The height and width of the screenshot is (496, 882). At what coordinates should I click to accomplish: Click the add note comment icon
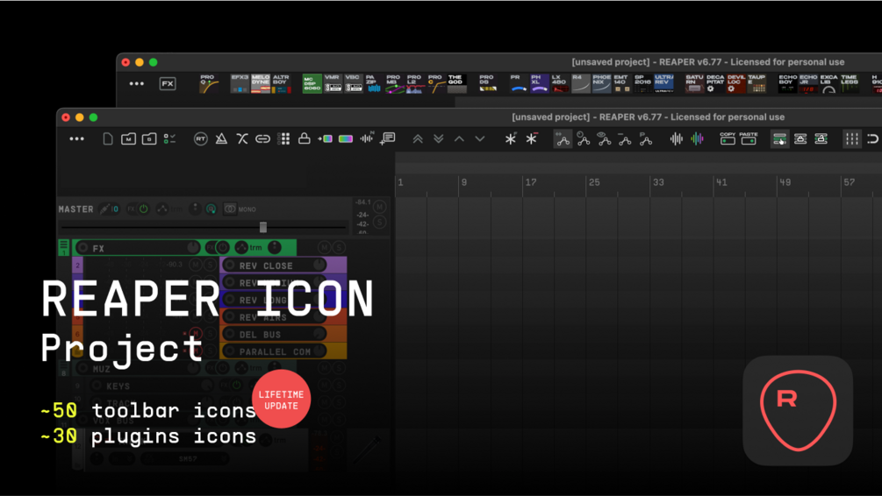pos(387,138)
